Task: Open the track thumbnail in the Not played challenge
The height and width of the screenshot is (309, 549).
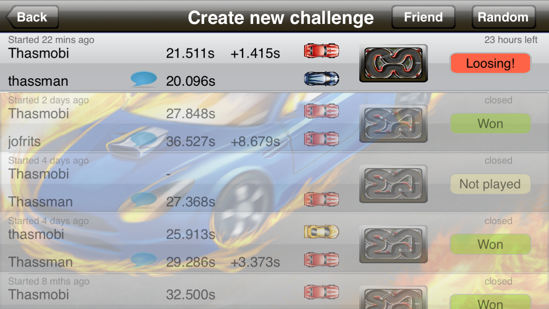Action: (x=393, y=184)
